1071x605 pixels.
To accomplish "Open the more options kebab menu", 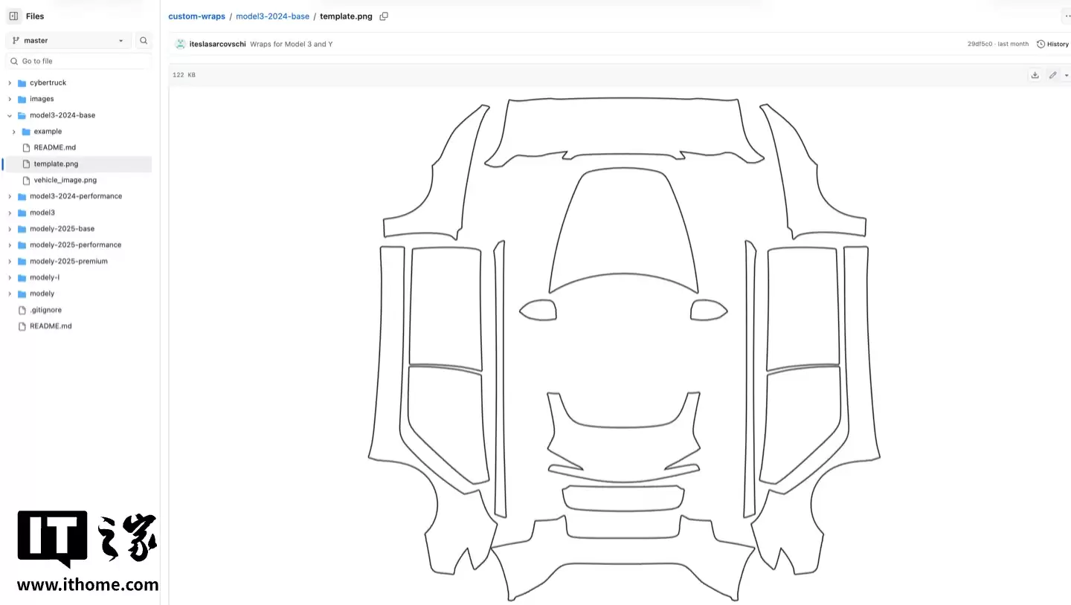I will pyautogui.click(x=1068, y=16).
